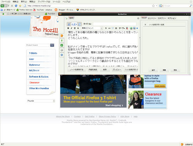Click the プレビュー button
This screenshot has width=193, height=146.
coord(117,70)
